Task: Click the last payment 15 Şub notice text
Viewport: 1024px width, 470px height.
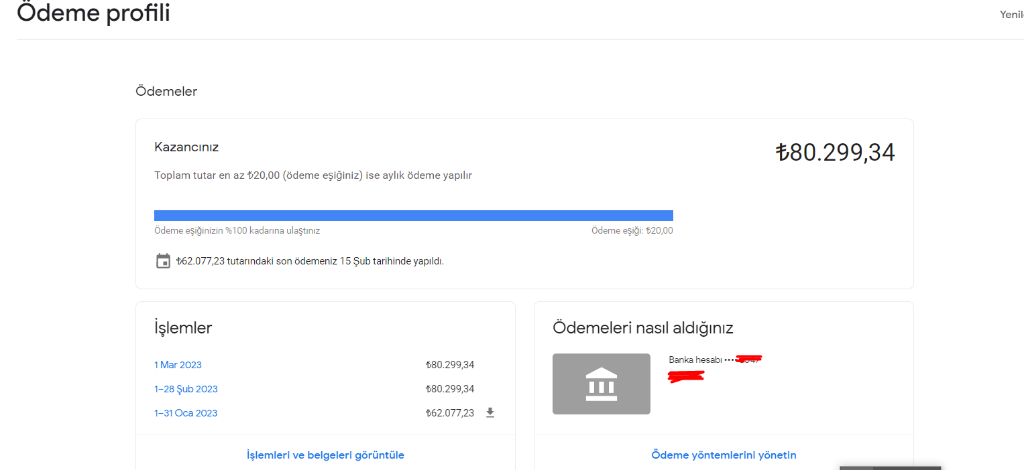Action: tap(310, 261)
